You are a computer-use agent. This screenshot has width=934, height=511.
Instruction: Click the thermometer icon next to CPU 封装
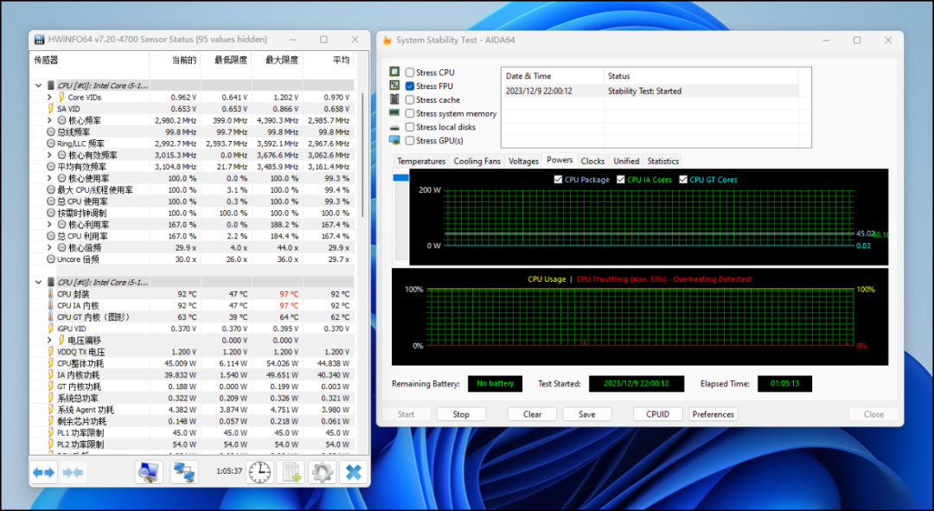[51, 294]
